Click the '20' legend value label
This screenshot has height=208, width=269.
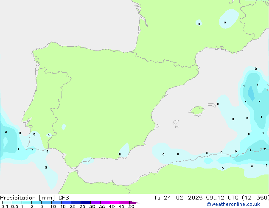73,206
